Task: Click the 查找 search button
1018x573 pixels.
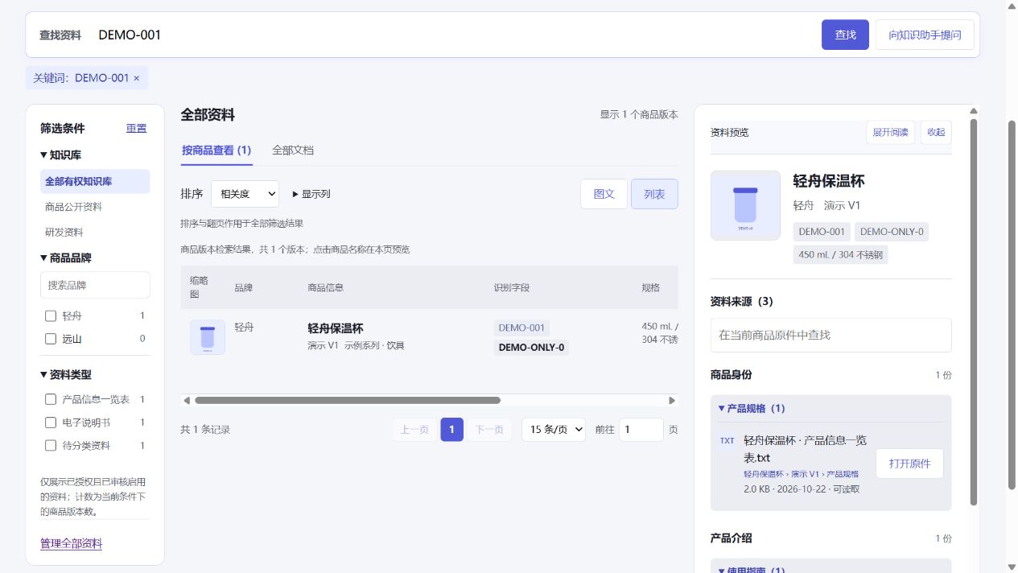Action: click(x=845, y=35)
